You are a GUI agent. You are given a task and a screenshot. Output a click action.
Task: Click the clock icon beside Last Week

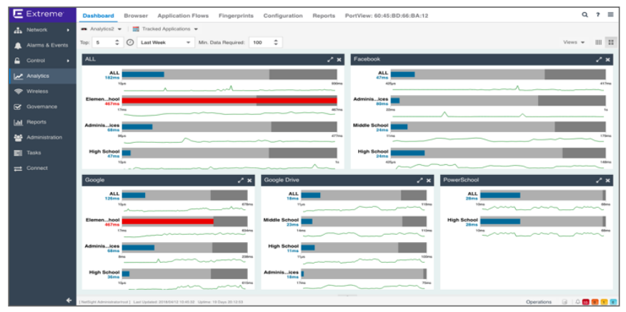click(130, 42)
